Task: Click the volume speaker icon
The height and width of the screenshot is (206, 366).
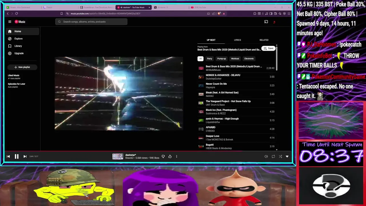Action: [x=266, y=157]
